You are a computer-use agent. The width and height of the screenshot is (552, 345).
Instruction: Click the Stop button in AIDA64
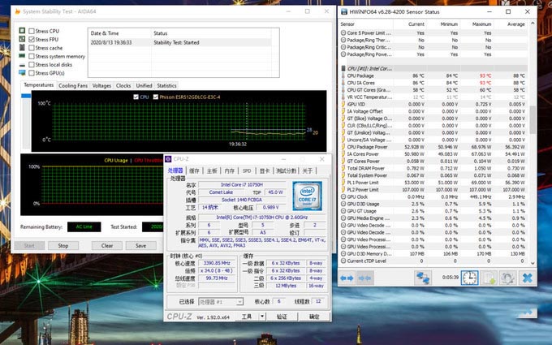[63, 246]
